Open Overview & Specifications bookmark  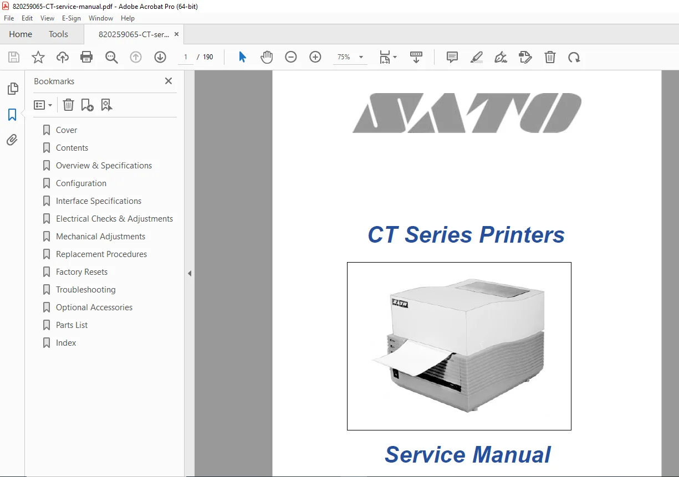click(104, 166)
